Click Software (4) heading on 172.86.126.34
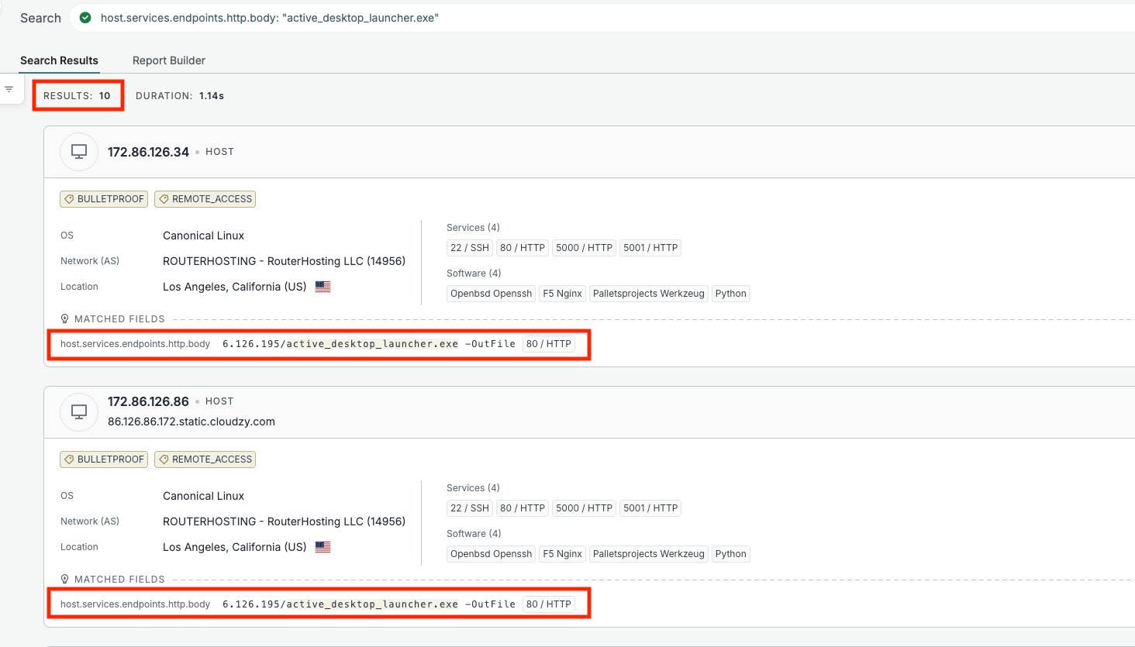The width and height of the screenshot is (1135, 647). coord(474,274)
